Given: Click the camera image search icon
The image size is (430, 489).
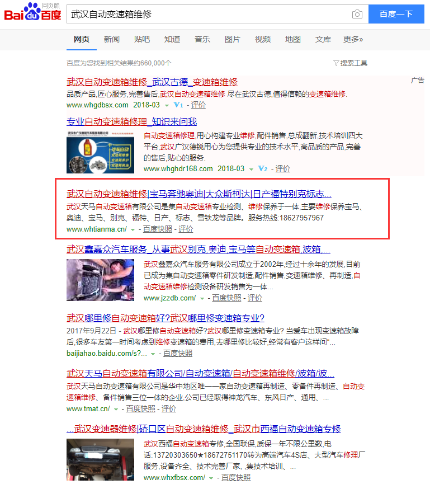Looking at the screenshot, I should [357, 14].
